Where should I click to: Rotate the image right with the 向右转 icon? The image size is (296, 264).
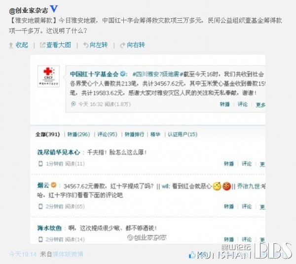point(123,45)
